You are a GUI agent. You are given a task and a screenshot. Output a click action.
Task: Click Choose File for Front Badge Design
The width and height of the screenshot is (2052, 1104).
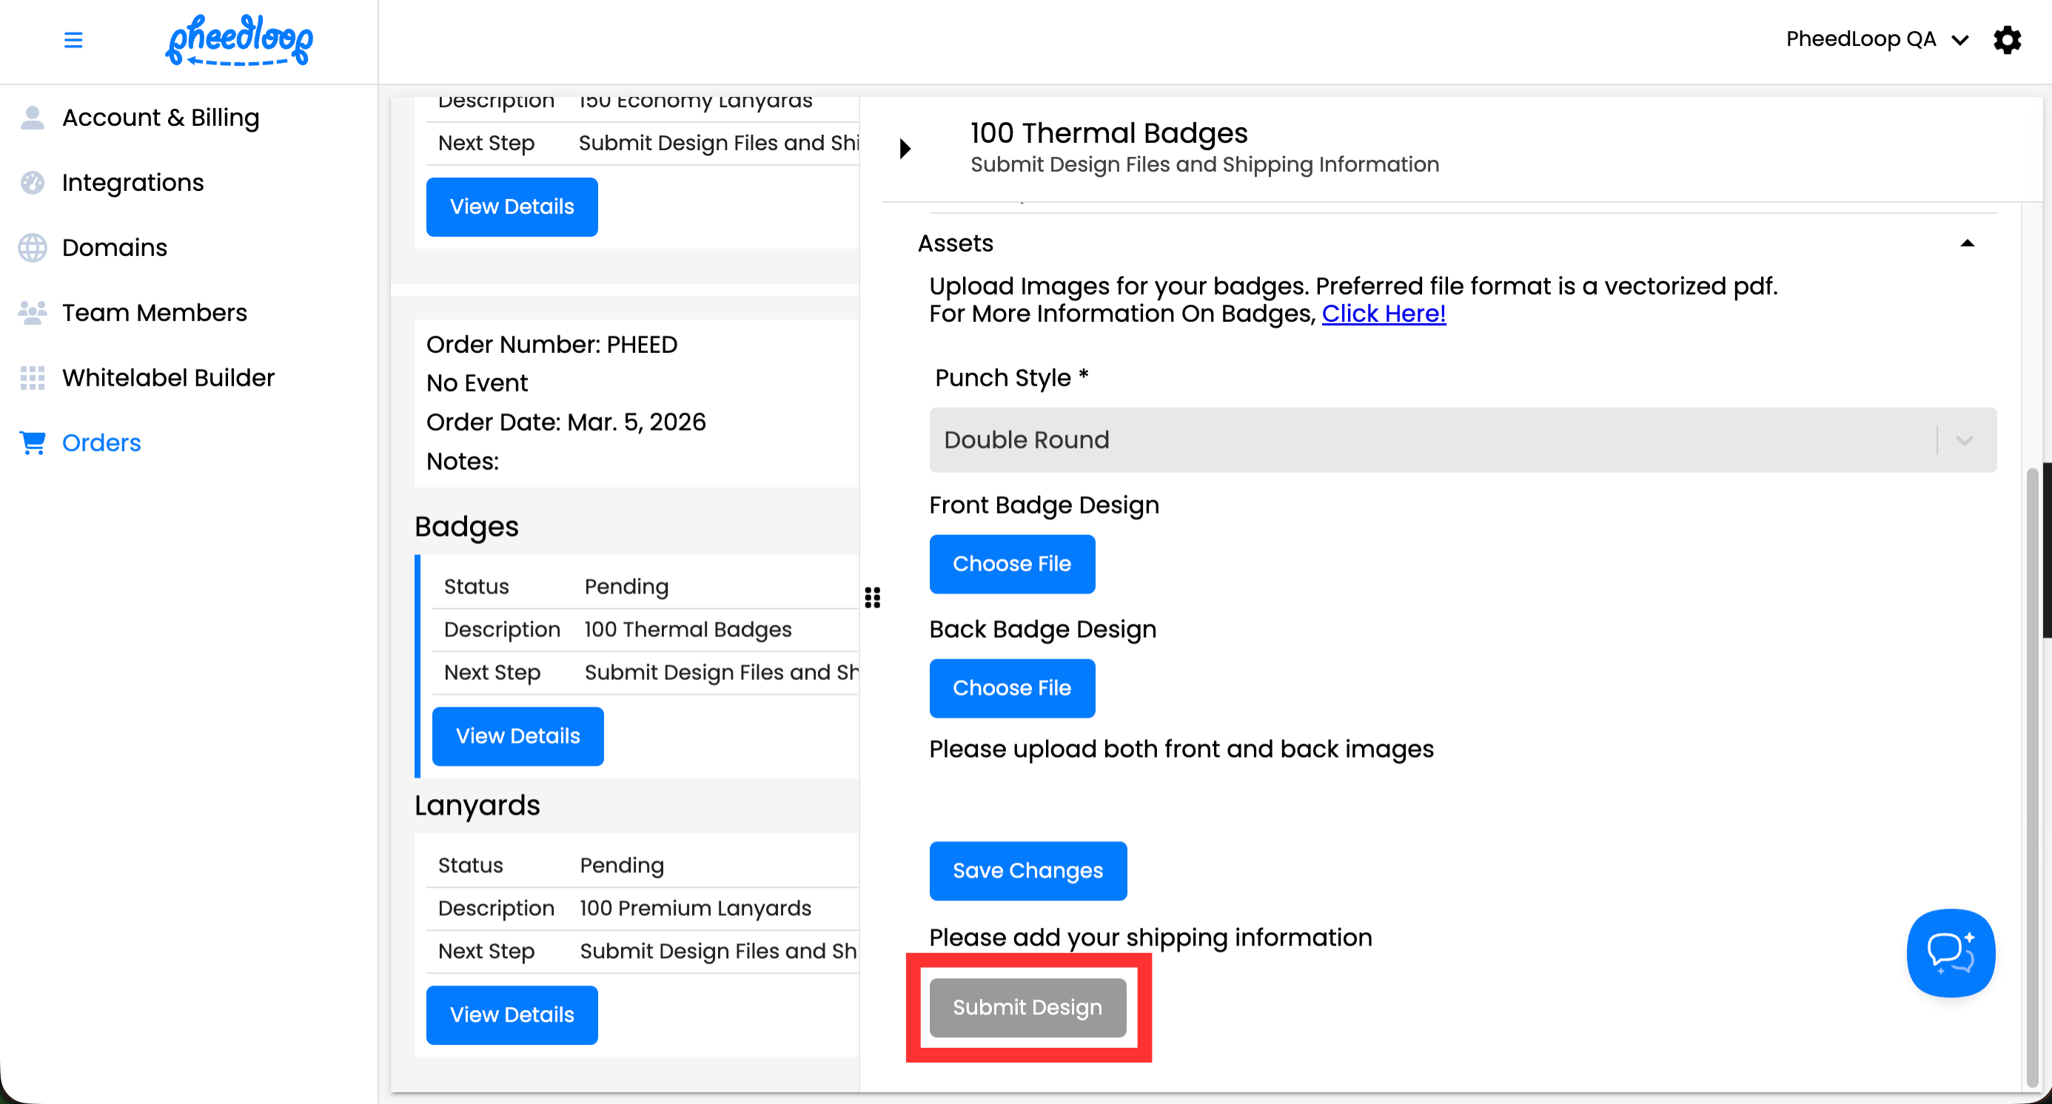(1011, 565)
